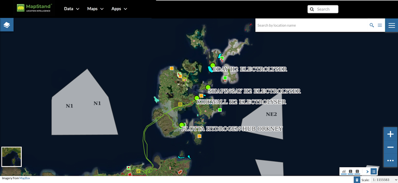Viewport: 398px width, 183px height.
Task: Click the green square marker below Kirkwall label
Action: (x=220, y=110)
